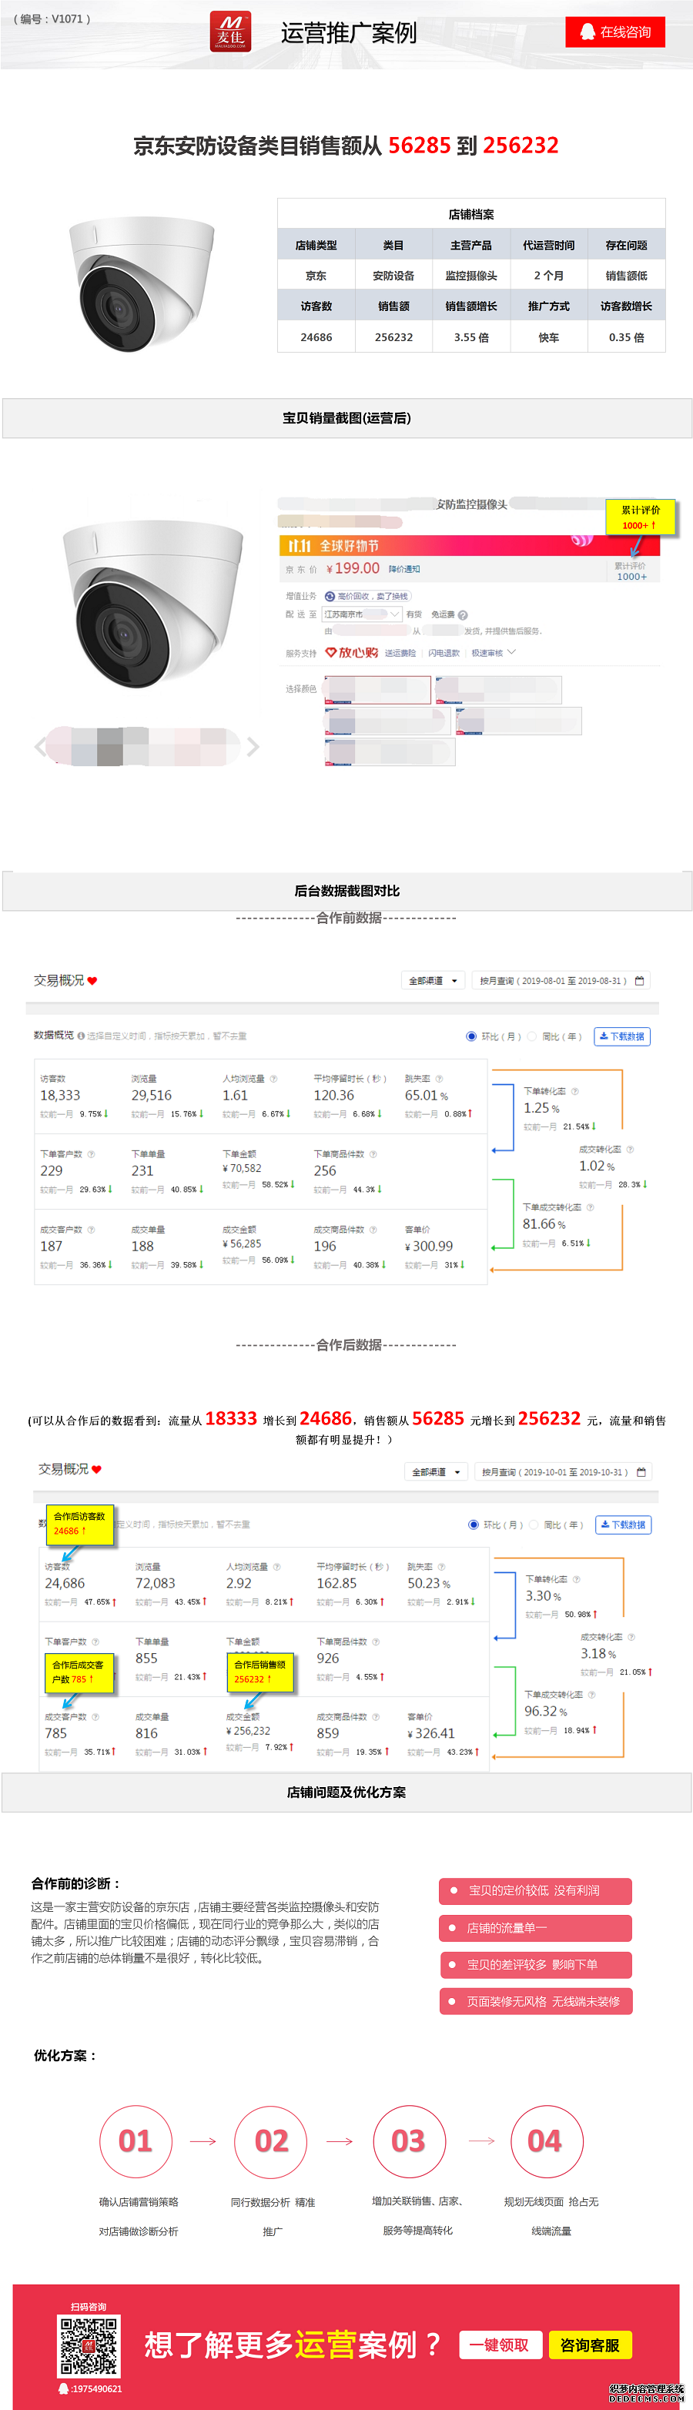693x2410 pixels.
Task: Click date query field showing 2019-10-01 至 2019-10-31
Action: 563,1471
